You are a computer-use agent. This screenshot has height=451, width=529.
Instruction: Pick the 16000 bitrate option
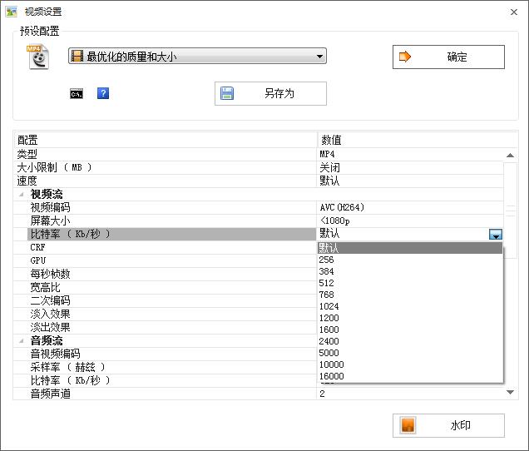331,376
